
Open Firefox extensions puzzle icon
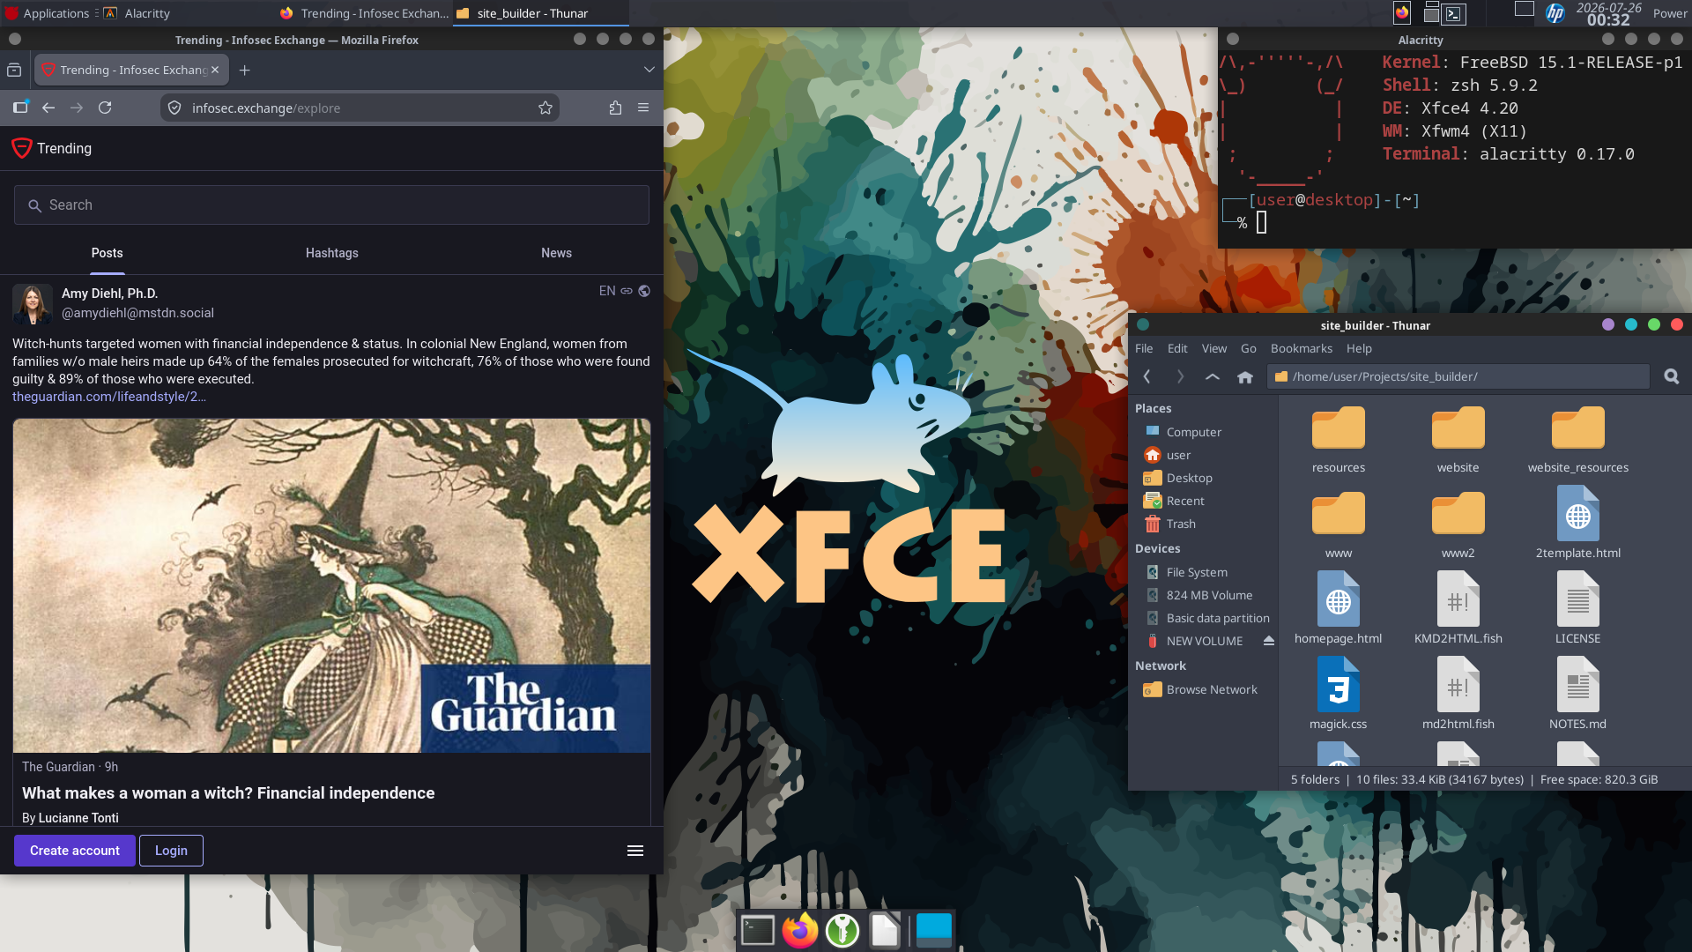tap(615, 108)
